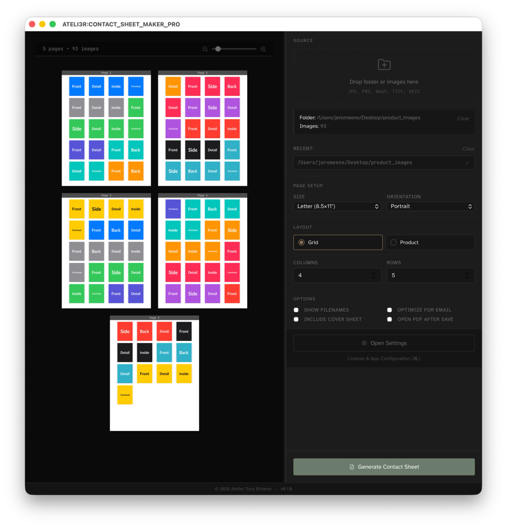Check Open PDF After Save

389,319
